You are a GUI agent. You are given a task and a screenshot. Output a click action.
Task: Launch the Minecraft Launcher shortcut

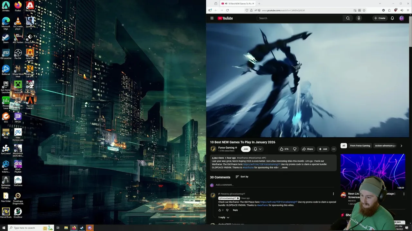pyautogui.click(x=18, y=87)
